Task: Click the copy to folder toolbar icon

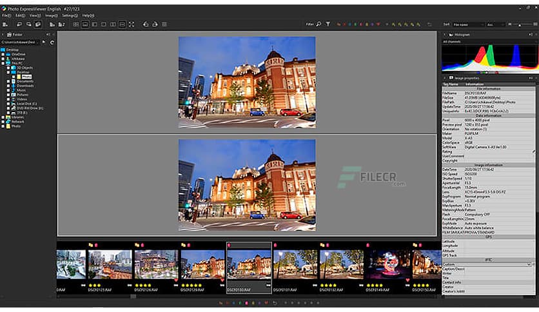Action: coord(52,24)
